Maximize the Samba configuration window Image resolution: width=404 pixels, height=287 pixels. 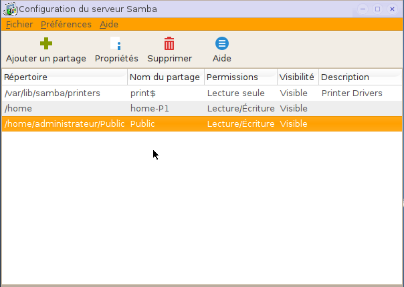tap(377, 9)
